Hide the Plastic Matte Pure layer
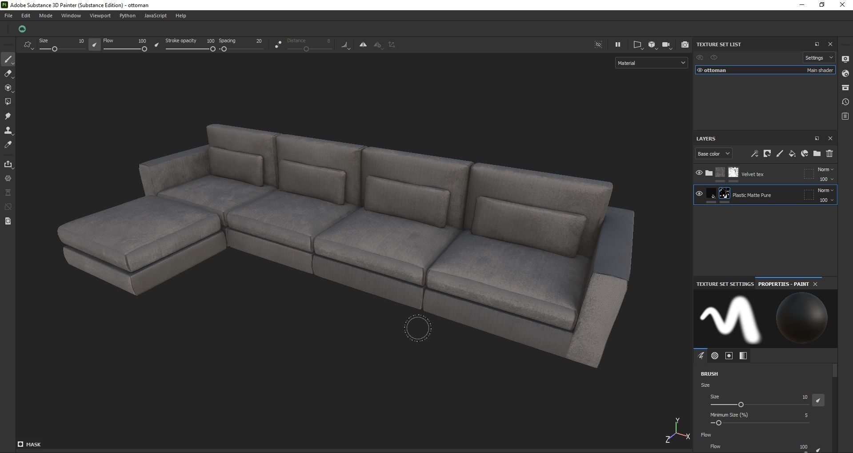 pyautogui.click(x=699, y=194)
